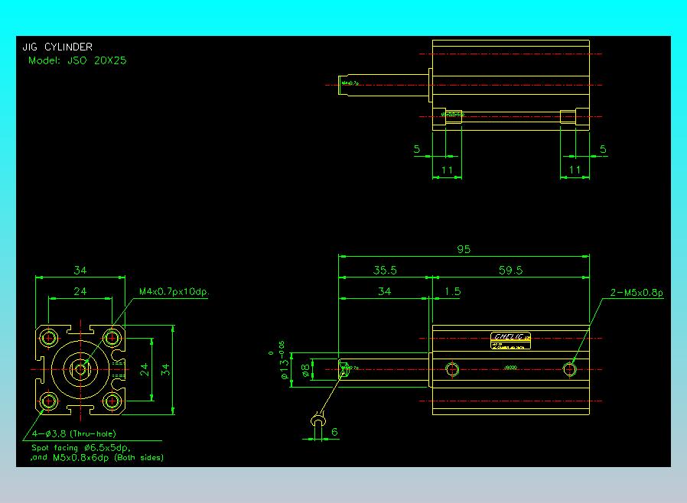Screen dimensions: 687x503
Task: Click the overall 95 length dimension
Action: (x=464, y=249)
